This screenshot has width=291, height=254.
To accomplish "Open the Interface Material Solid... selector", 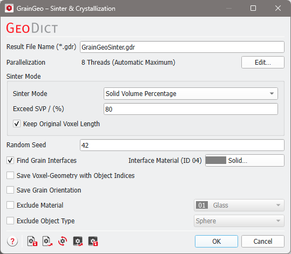I will (x=245, y=160).
